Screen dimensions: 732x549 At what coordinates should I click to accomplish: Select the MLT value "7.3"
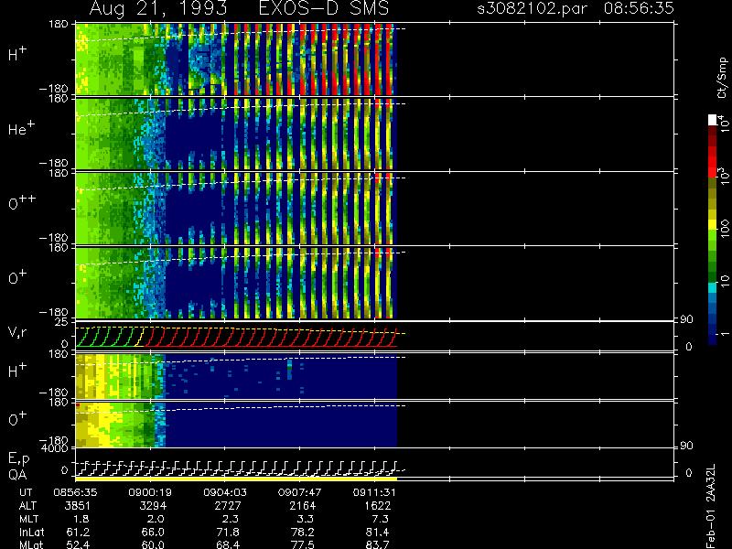(x=380, y=519)
